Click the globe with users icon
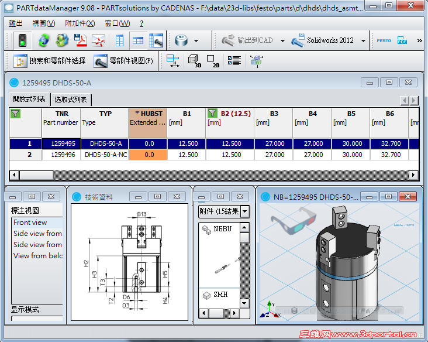This screenshot has height=342, width=428. 62,41
